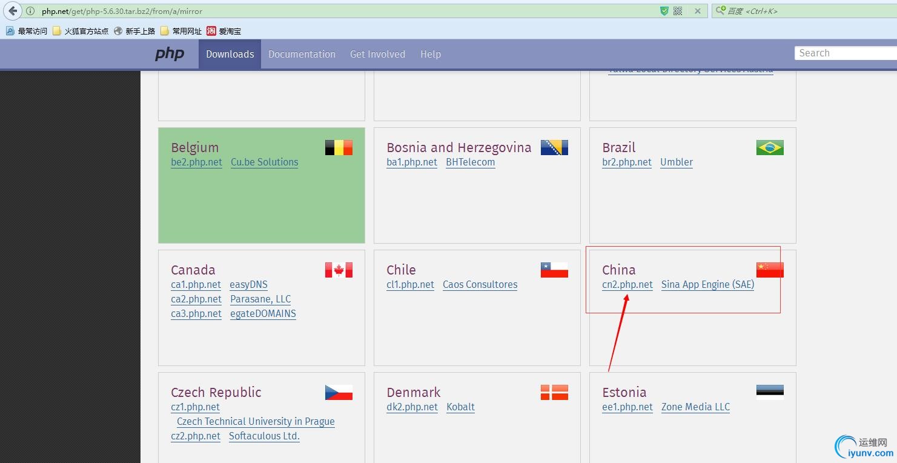Open the Umbler provider link
The image size is (897, 463).
tap(677, 162)
